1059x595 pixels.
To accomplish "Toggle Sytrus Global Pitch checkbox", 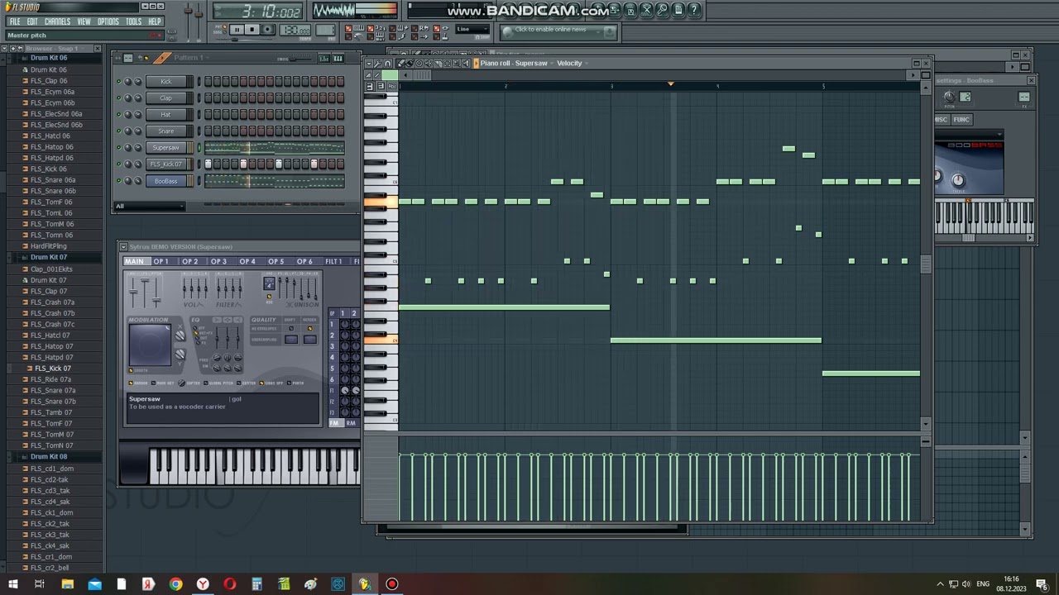I will (205, 383).
